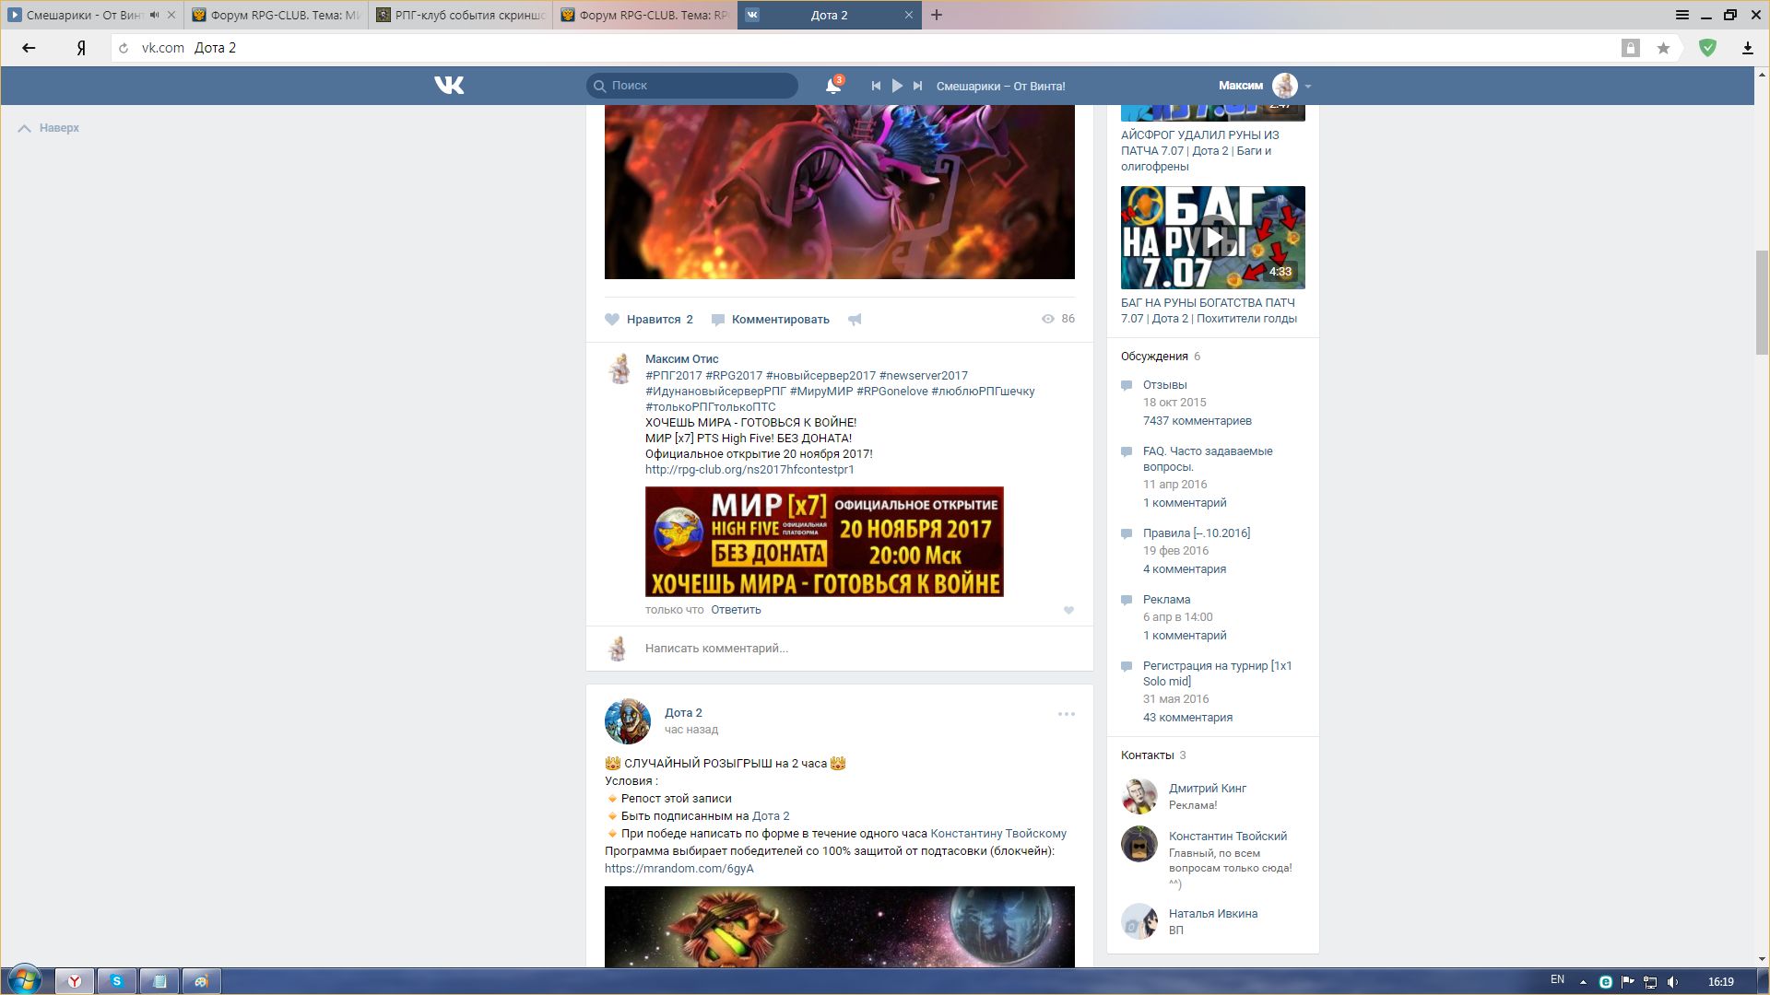The image size is (1770, 995).
Task: Like the comment with small heart
Action: [1068, 610]
